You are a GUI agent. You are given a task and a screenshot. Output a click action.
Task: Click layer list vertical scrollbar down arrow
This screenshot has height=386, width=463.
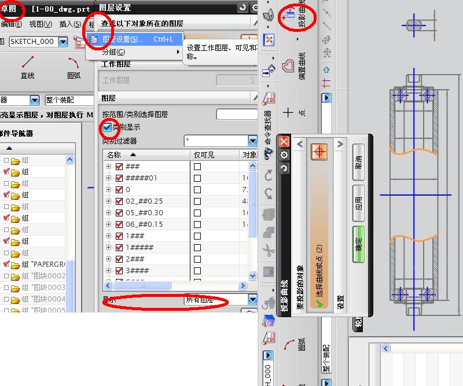252,276
